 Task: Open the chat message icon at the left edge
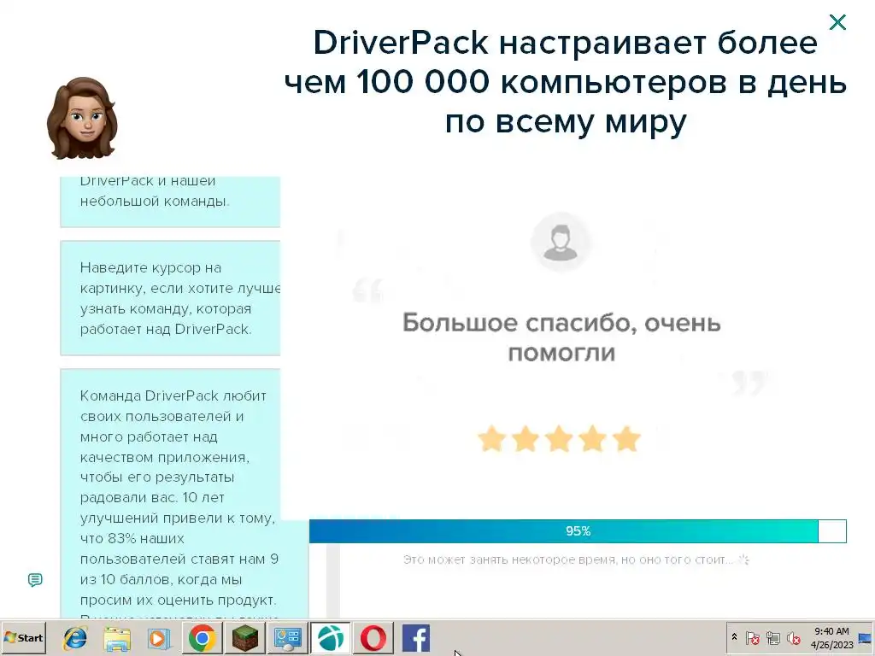pos(35,580)
